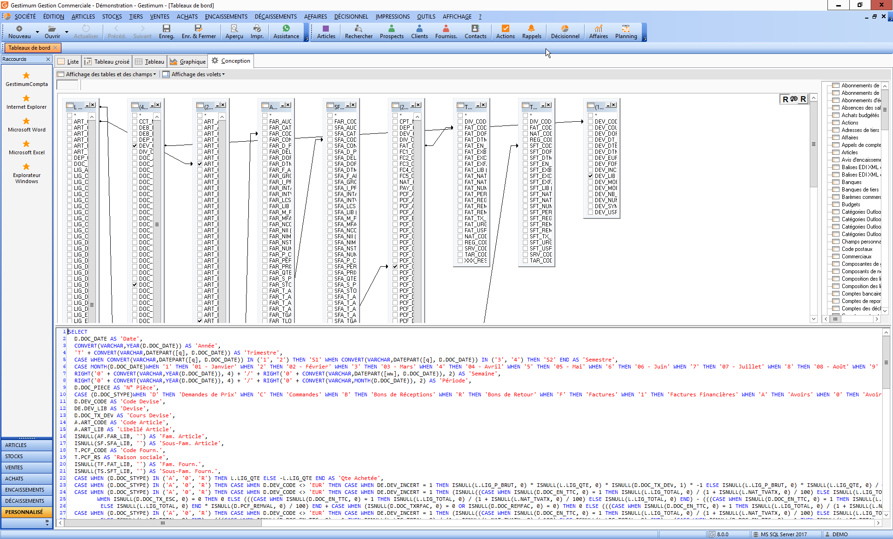Open the Ouvrir dropdown arrow

(x=67, y=32)
